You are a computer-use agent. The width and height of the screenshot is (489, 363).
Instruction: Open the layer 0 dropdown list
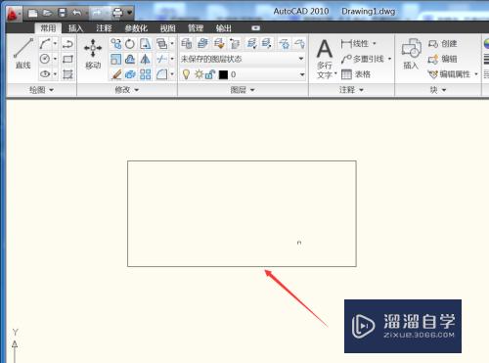click(302, 74)
